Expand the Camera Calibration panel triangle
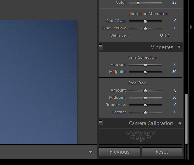This screenshot has width=194, height=165. pos(179,123)
